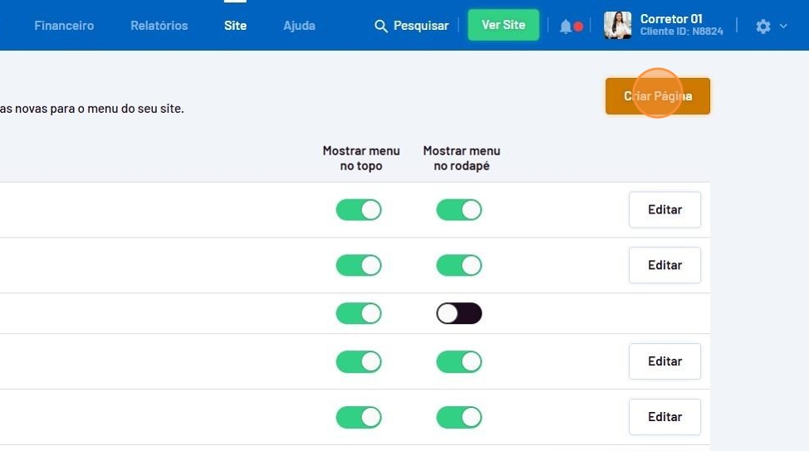
Task: Click Editar on the first row
Action: tap(664, 210)
